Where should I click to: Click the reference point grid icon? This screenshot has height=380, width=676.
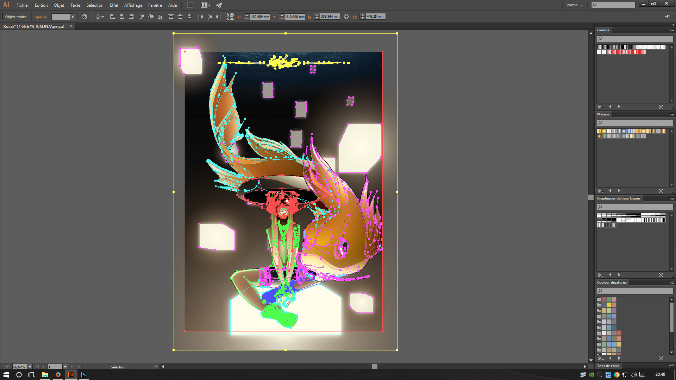[x=231, y=17]
